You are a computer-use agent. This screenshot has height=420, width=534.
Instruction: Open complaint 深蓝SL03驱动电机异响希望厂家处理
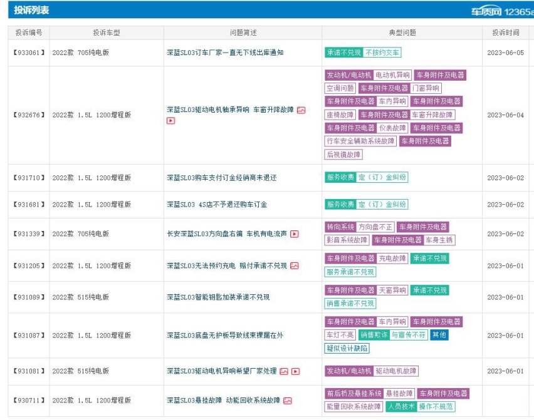(x=222, y=371)
